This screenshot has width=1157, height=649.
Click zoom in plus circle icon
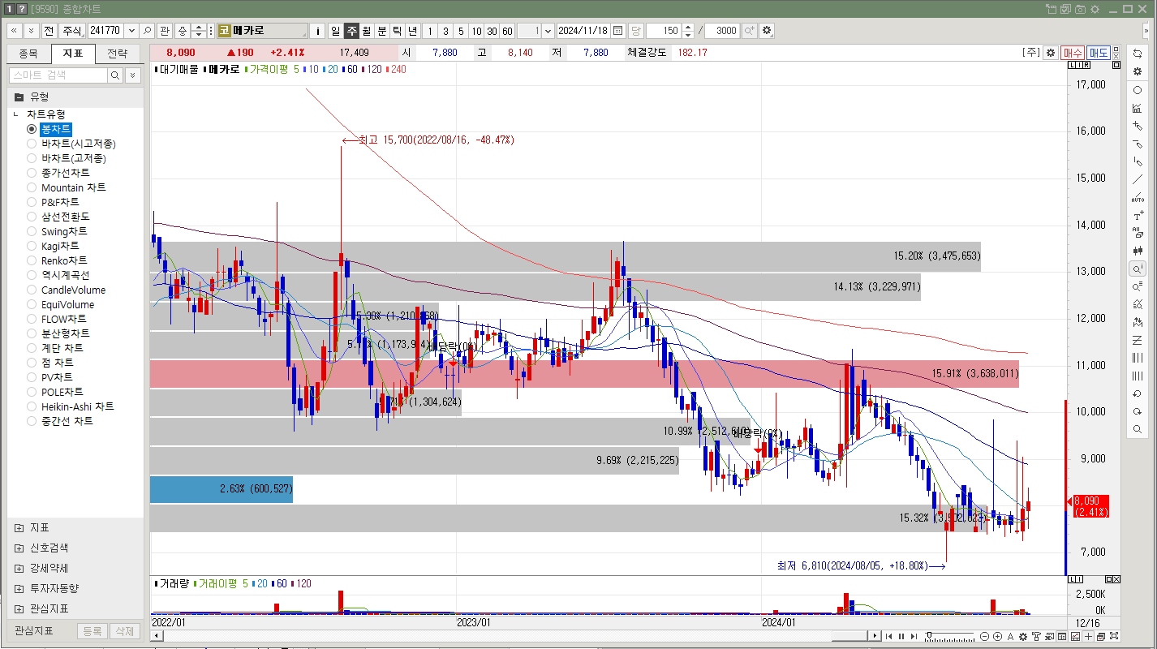click(998, 637)
